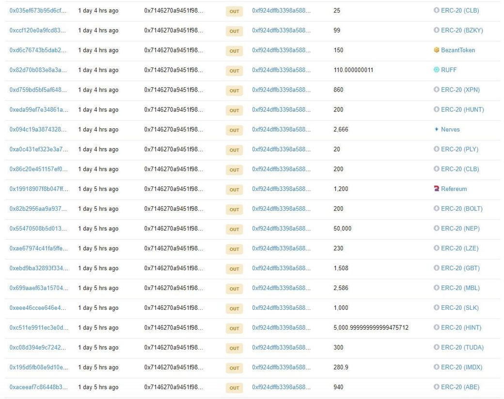Open the RUFF token page
504x399 pixels.
[x=448, y=70]
